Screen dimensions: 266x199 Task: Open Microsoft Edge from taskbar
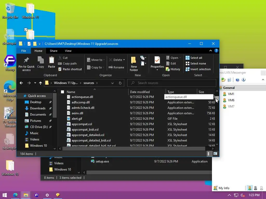[15, 195]
